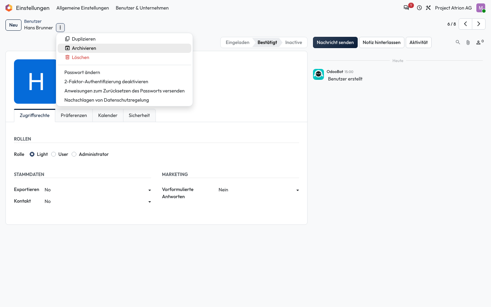The image size is (491, 307).
Task: Select the User role radio button
Action: click(54, 154)
